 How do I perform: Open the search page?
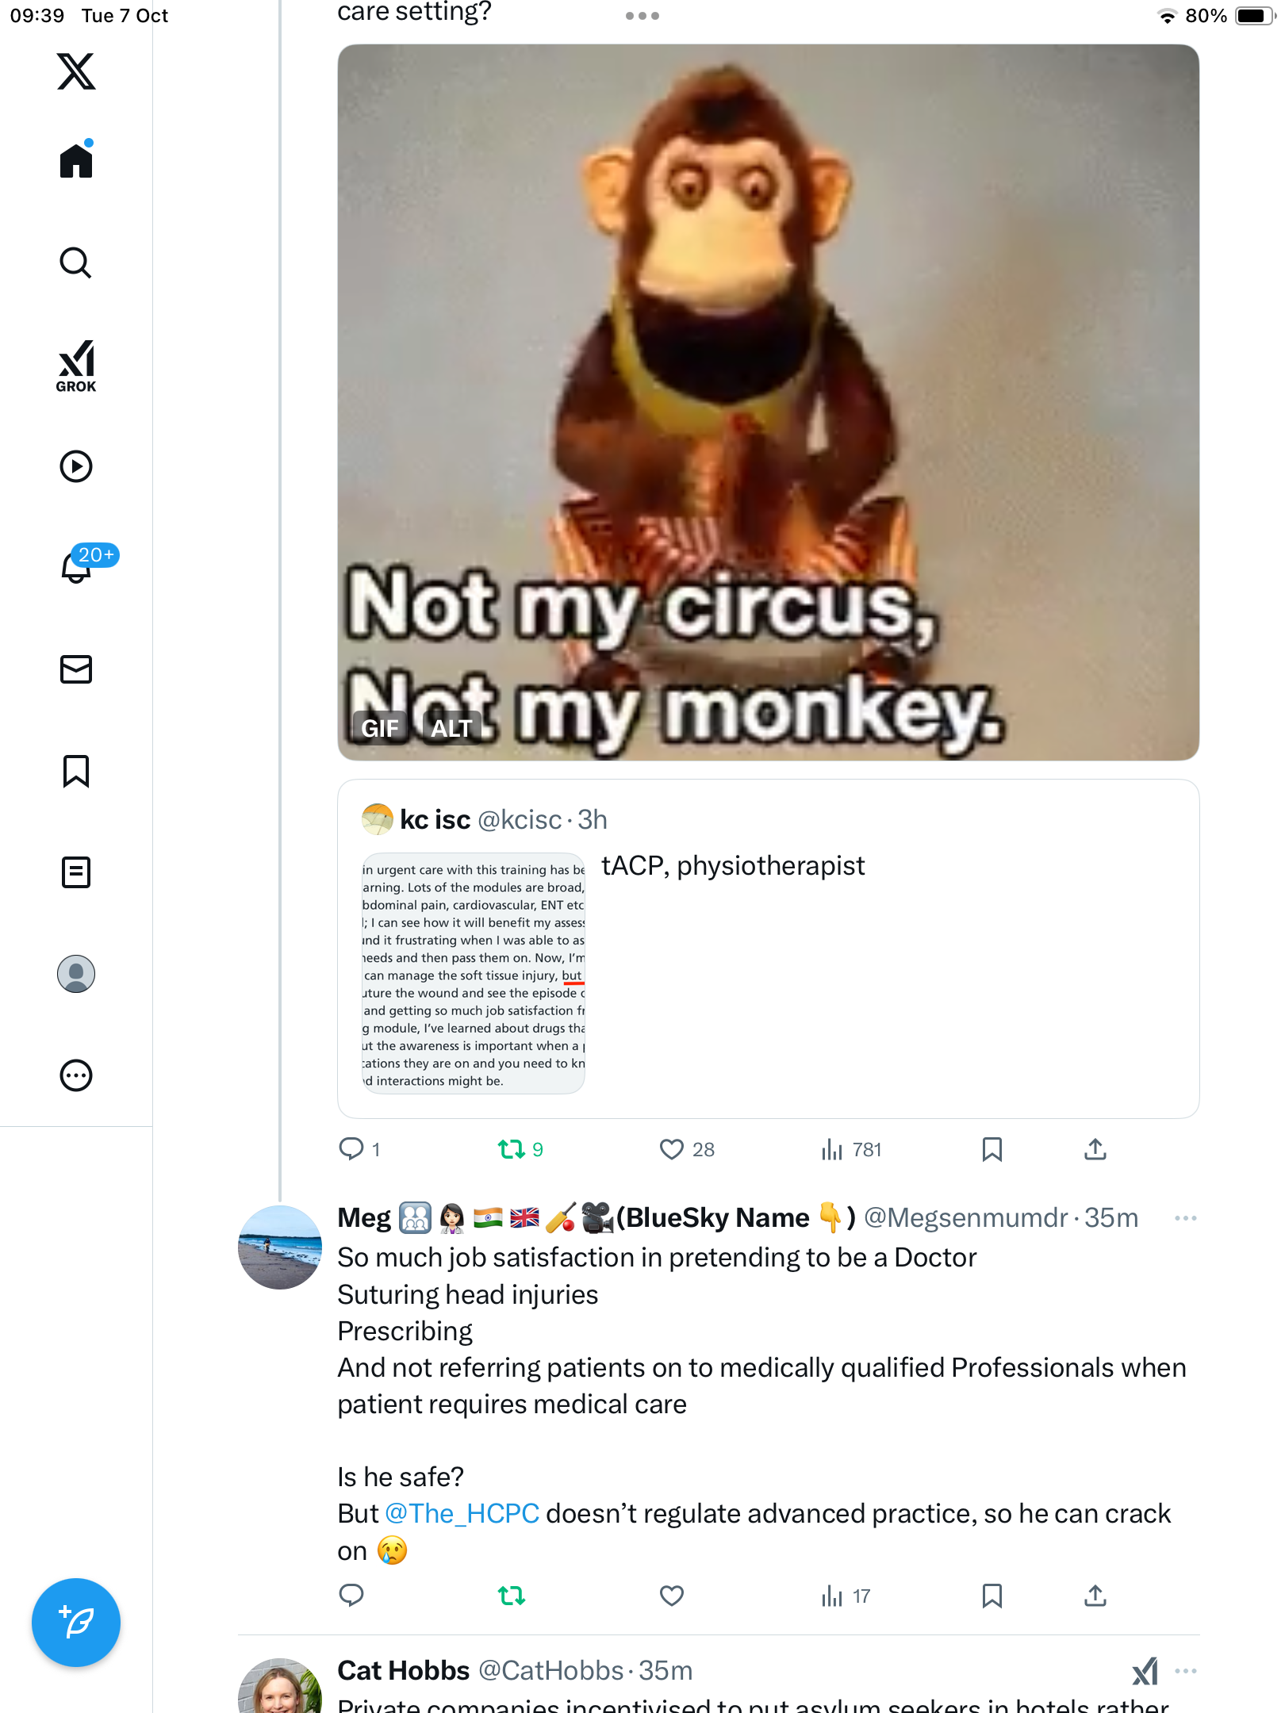(76, 263)
